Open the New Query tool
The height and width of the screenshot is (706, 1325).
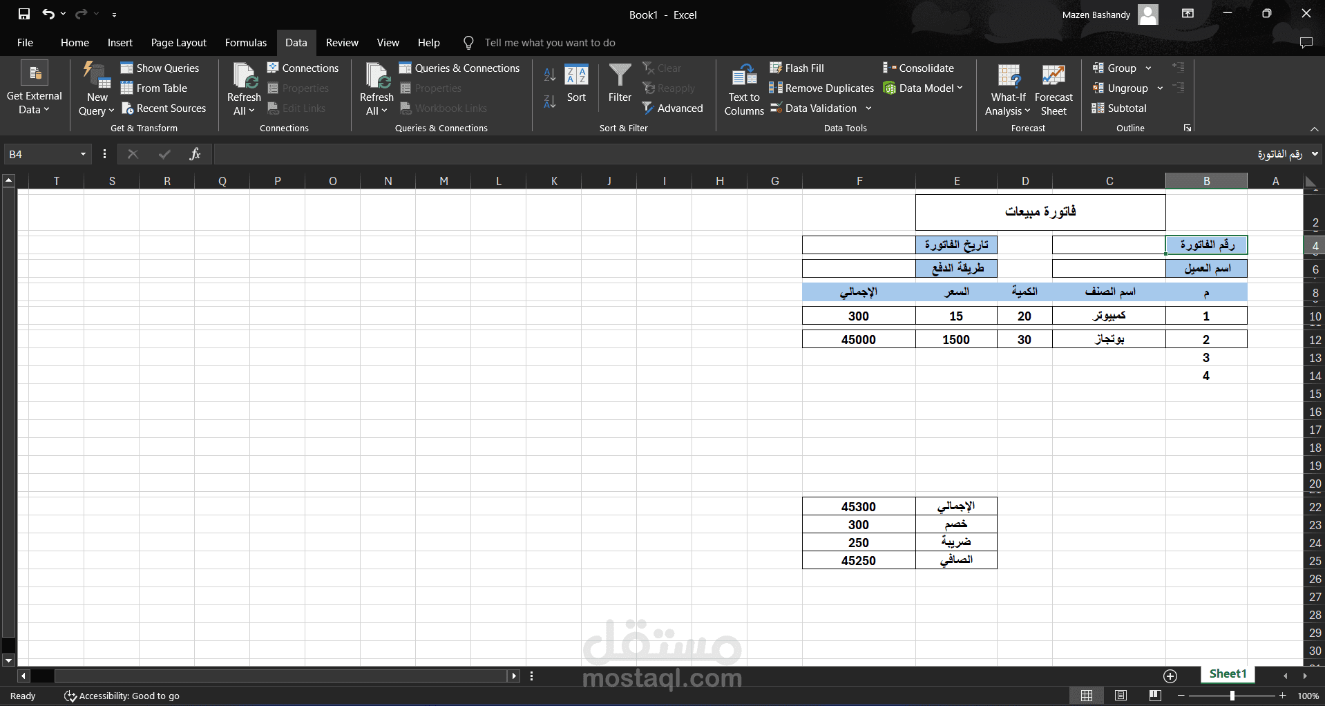pyautogui.click(x=97, y=88)
